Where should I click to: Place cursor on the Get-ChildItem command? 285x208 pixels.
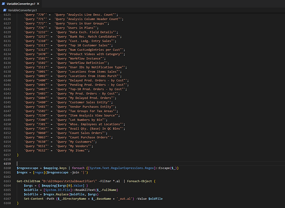click(29, 181)
